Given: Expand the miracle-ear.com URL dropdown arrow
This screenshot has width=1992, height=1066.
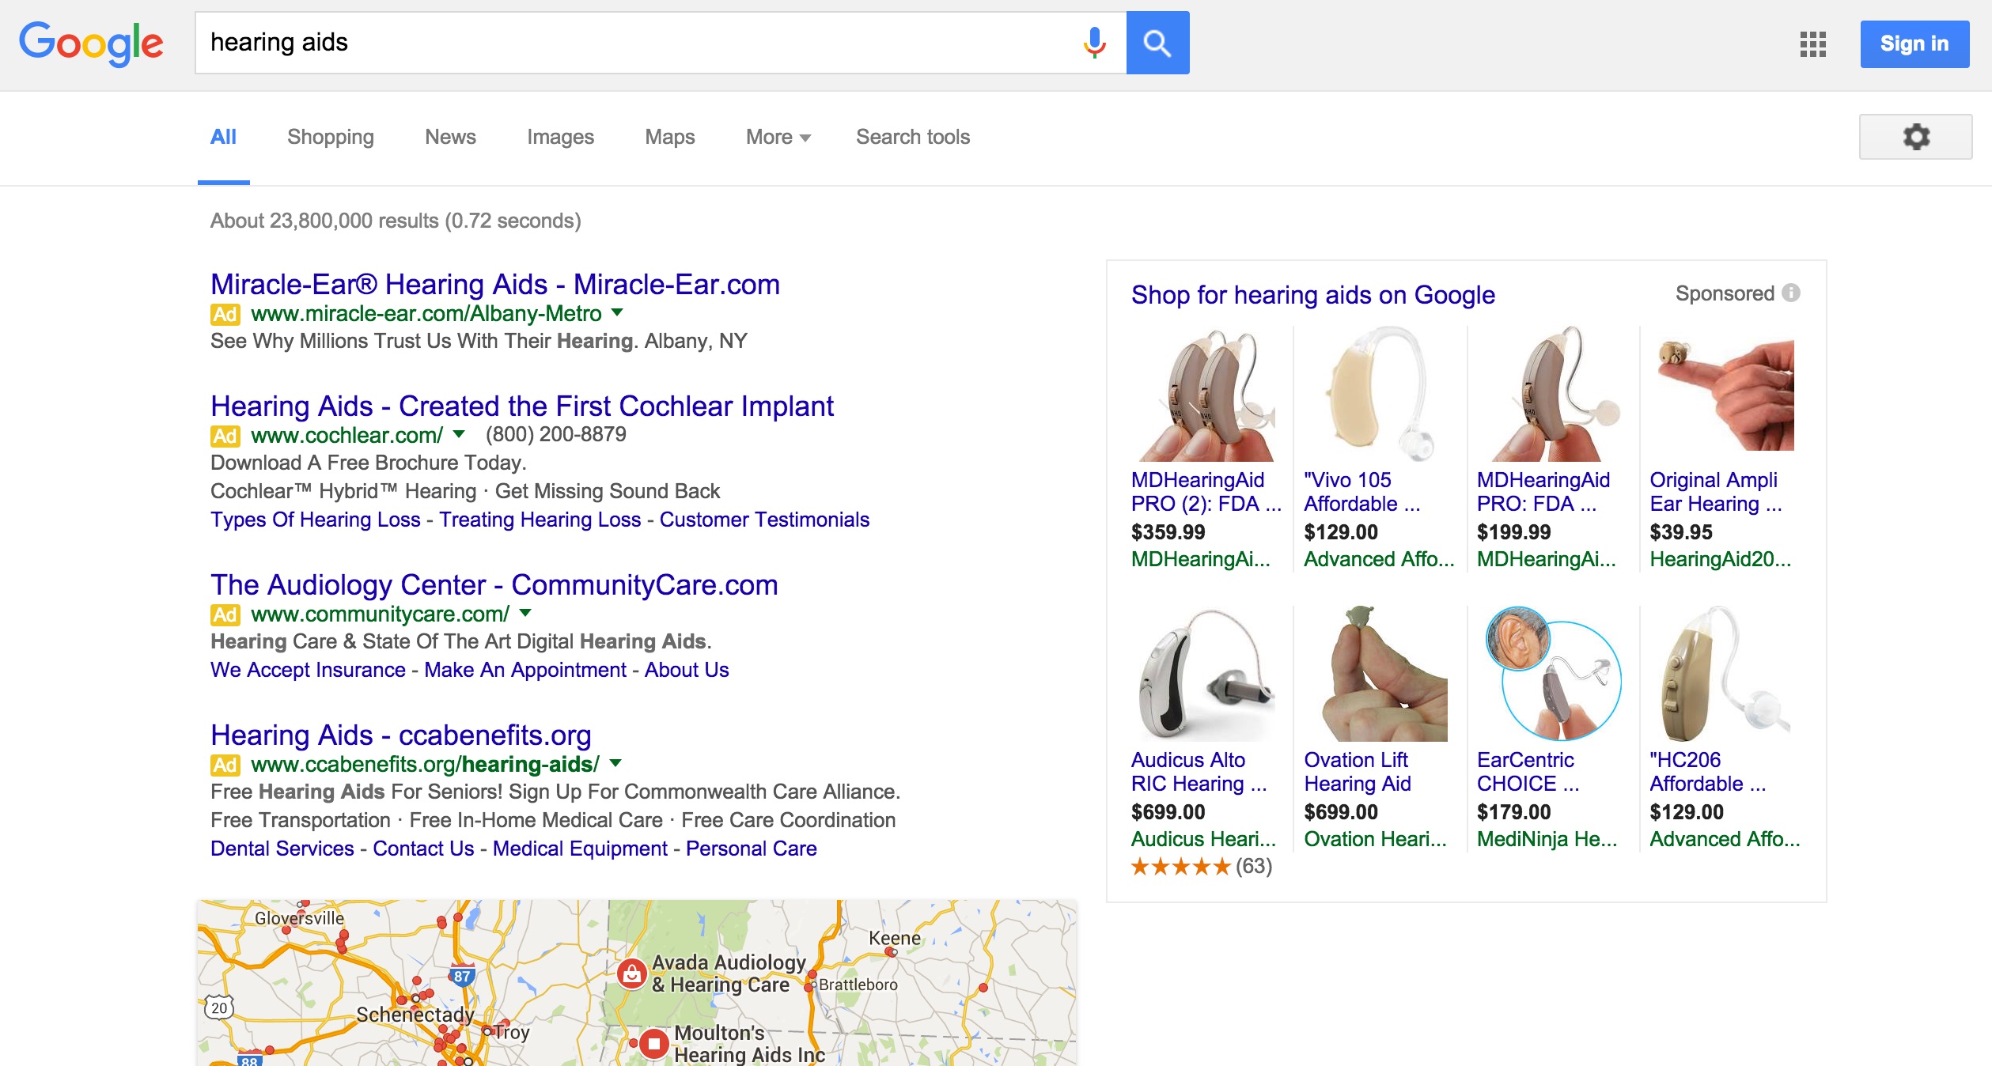Looking at the screenshot, I should pos(618,312).
